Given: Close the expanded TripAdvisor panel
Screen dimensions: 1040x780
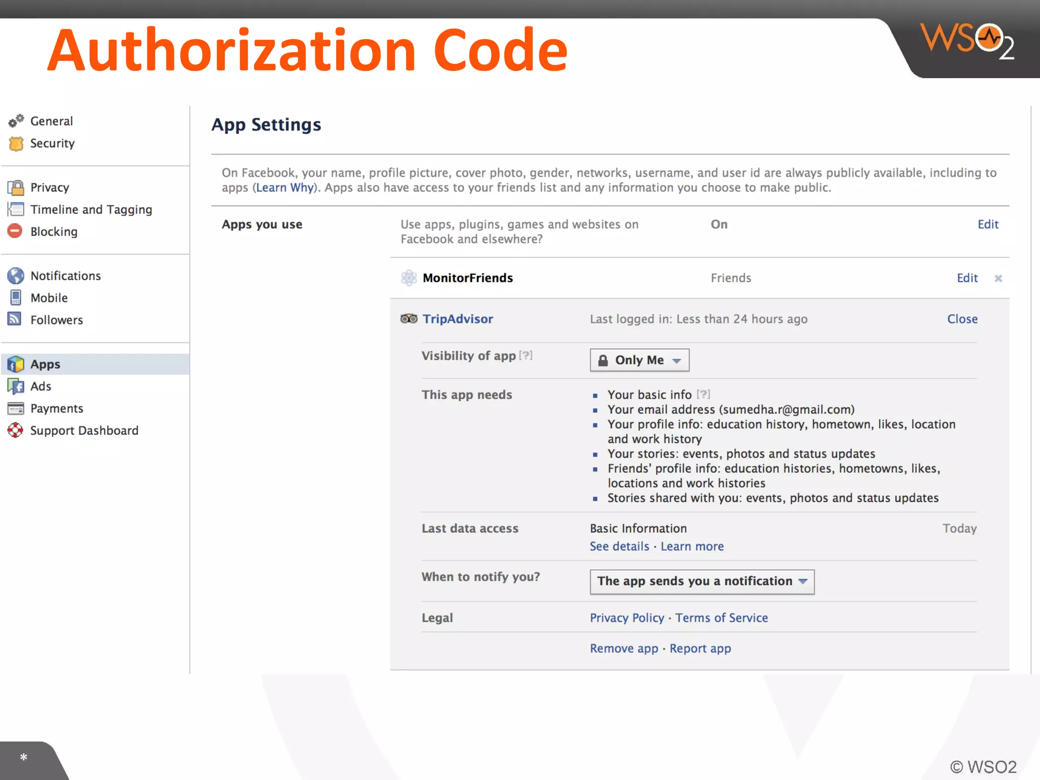Looking at the screenshot, I should 962,319.
